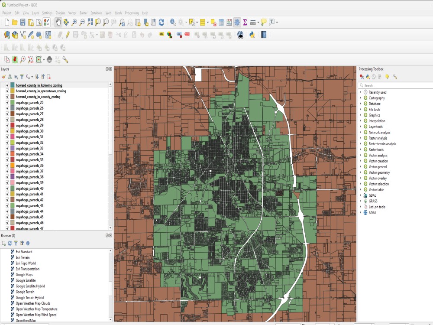Open the attribute table icon
This screenshot has width=433, height=325.
point(221,23)
